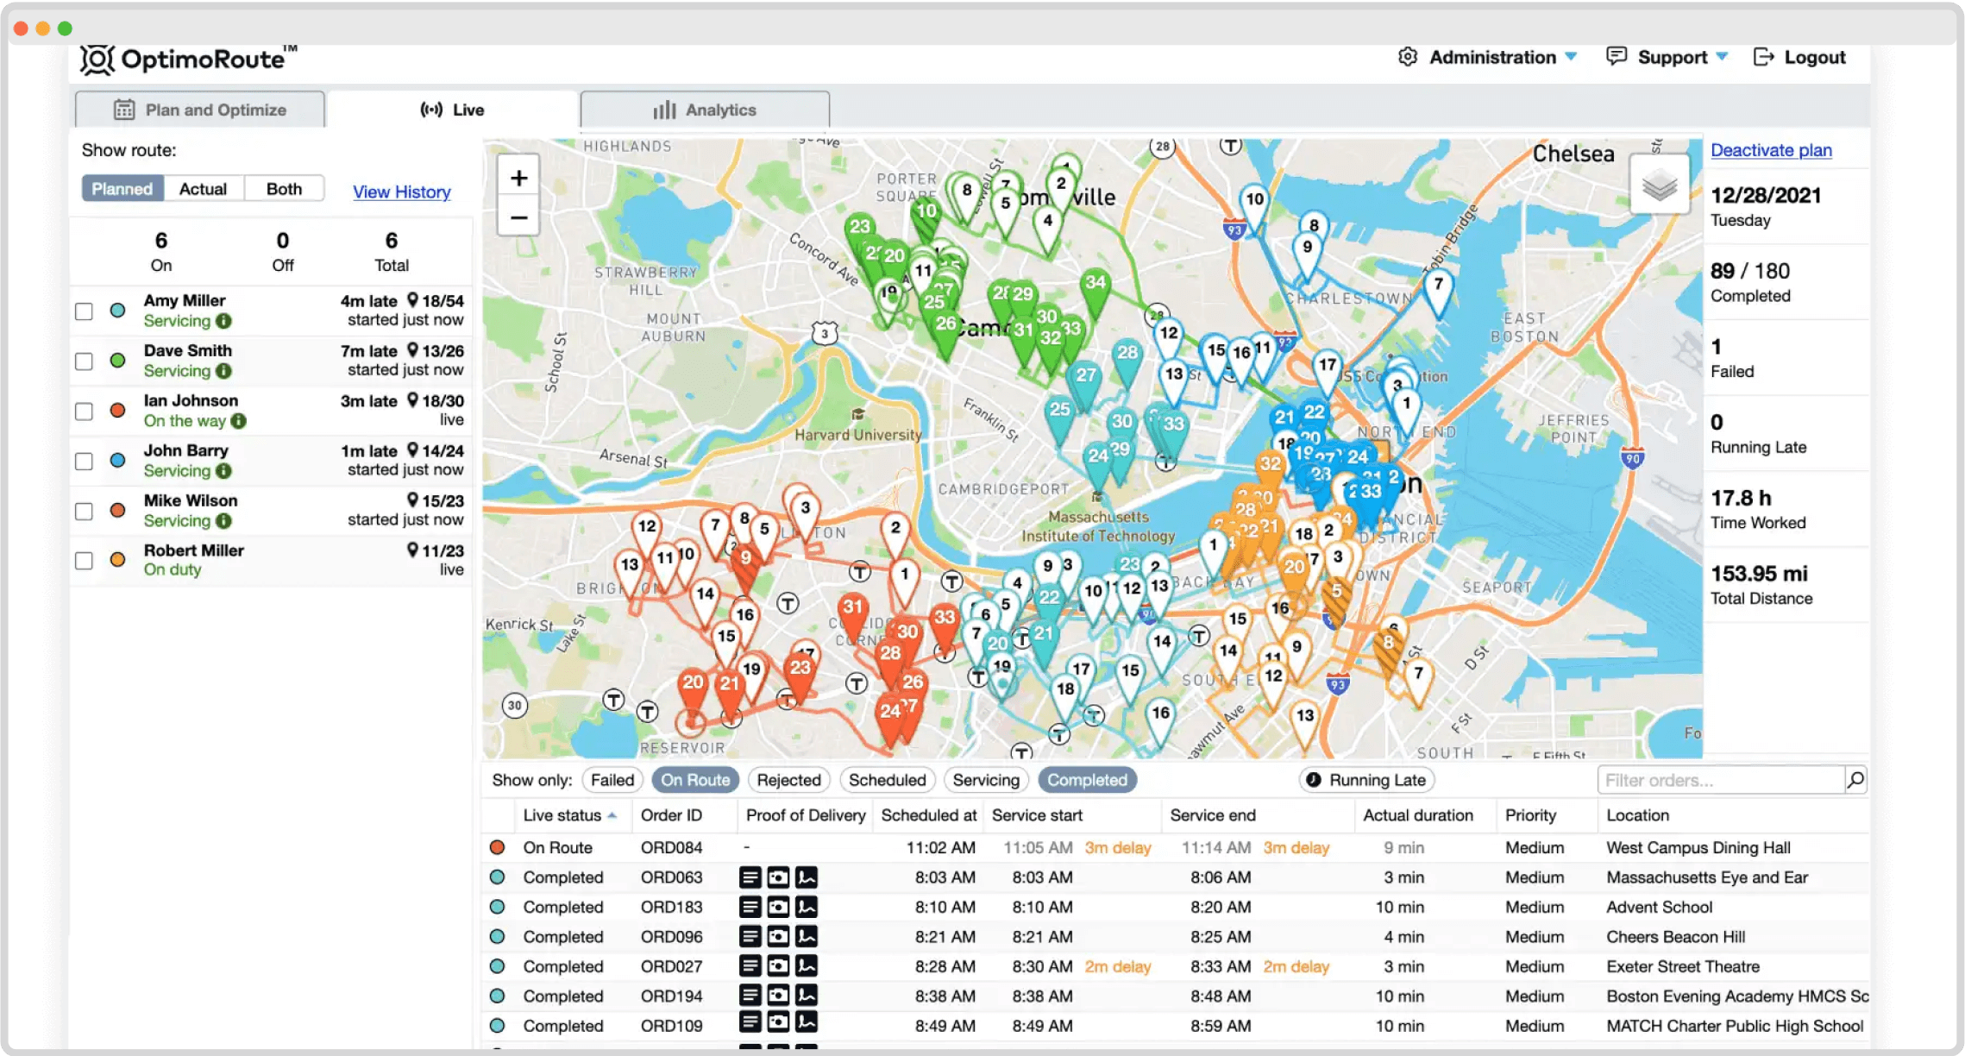Viewport: 1965px width, 1056px height.
Task: Click the Priority column header
Action: (1530, 815)
